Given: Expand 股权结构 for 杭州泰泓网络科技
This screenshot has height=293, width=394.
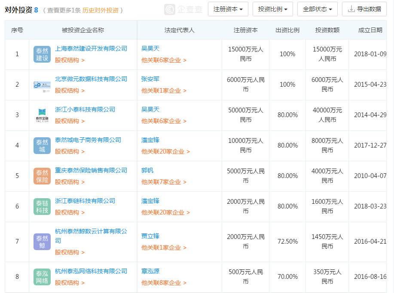Looking at the screenshot, I should [x=70, y=283].
